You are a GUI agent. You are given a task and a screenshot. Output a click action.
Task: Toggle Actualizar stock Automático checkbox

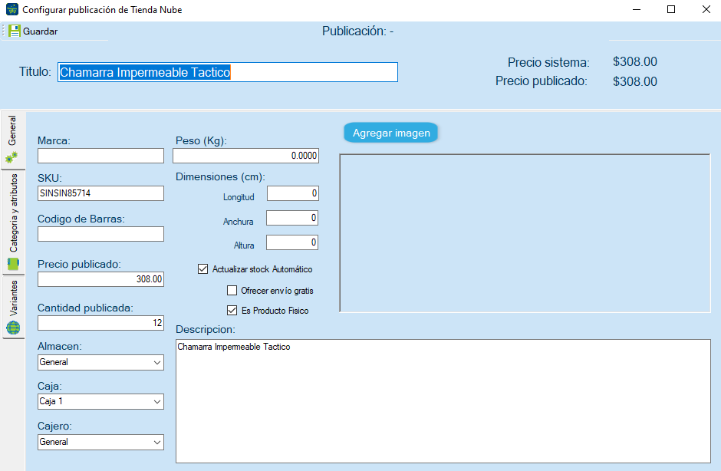click(202, 268)
